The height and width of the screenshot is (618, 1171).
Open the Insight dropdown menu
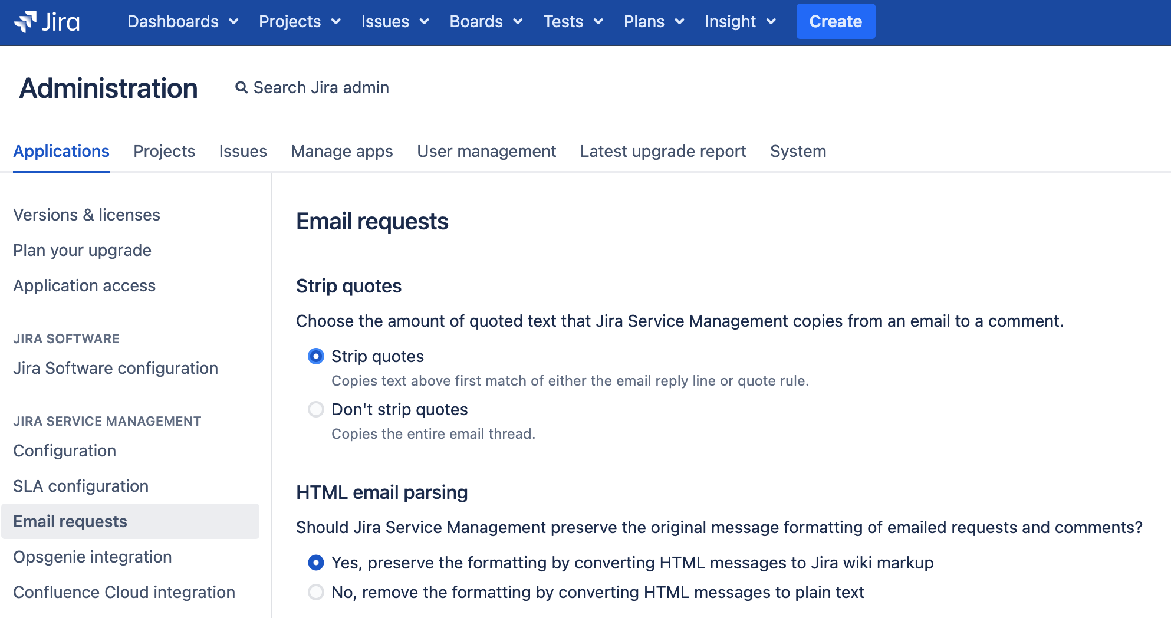[741, 22]
